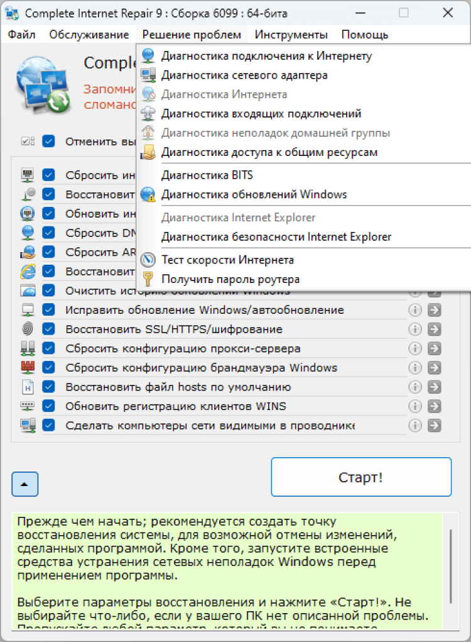Click the info text panel scrollbar
This screenshot has height=642, width=471.
tap(450, 567)
